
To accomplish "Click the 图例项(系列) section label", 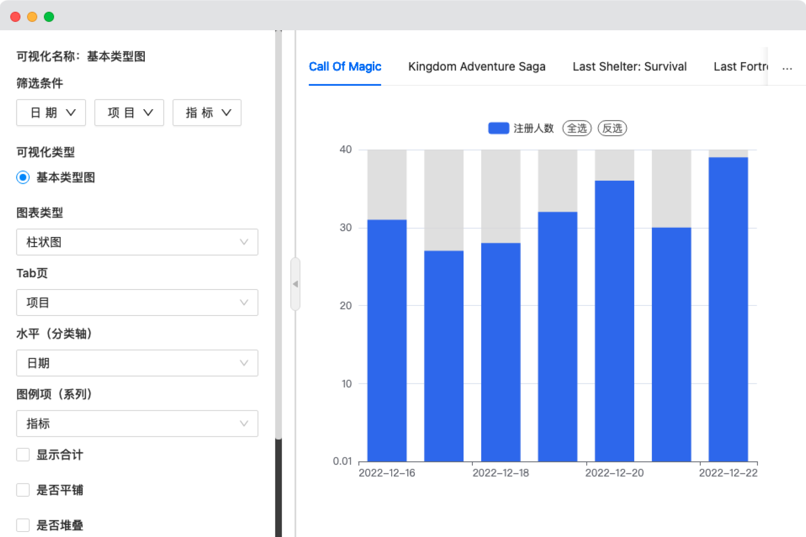I will tap(55, 394).
